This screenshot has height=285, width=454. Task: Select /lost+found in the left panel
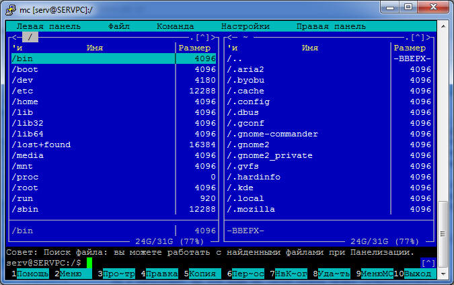pyautogui.click(x=114, y=145)
